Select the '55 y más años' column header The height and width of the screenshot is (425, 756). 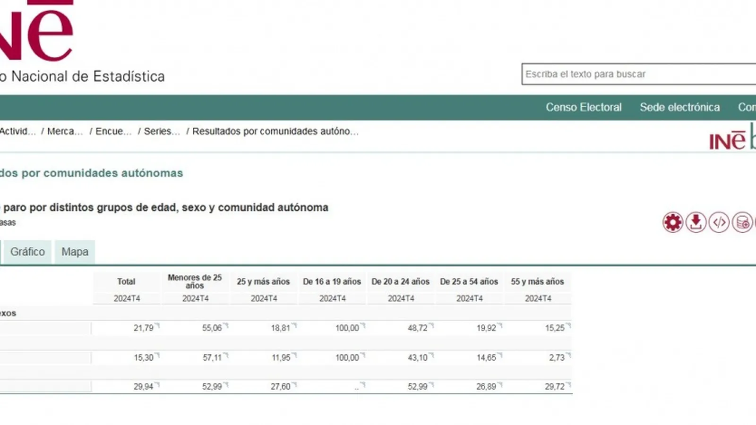coord(537,281)
